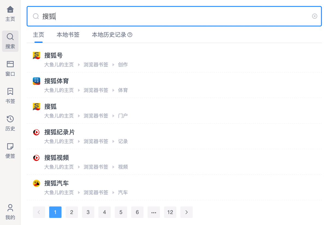Screen dimensions: 328x225
Task: Open the 搜狐体育 search result
Action: point(57,81)
